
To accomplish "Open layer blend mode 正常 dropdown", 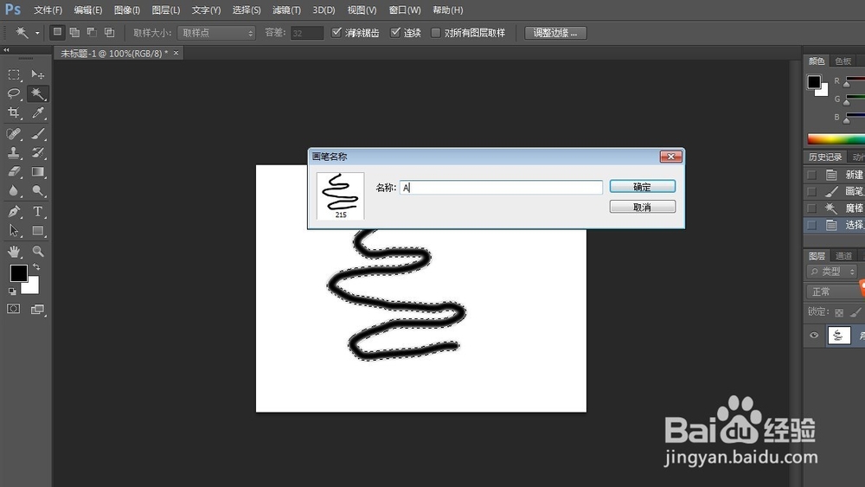I will 835,292.
